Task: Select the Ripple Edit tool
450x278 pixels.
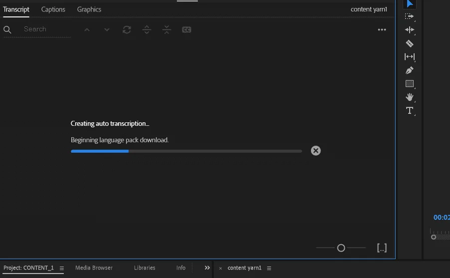Action: (x=410, y=30)
